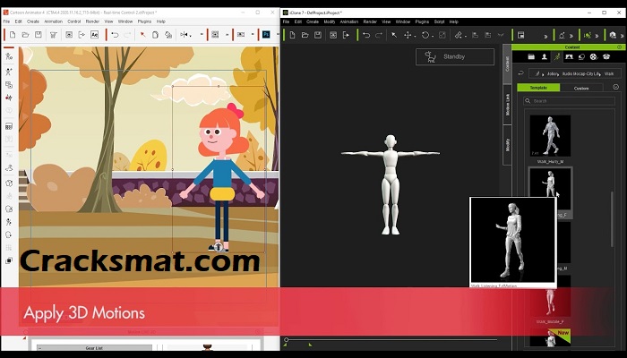This screenshot has height=358, width=627.
Task: Click the mirror/flip tool icon in Cartoon Animator
Action: (185, 35)
